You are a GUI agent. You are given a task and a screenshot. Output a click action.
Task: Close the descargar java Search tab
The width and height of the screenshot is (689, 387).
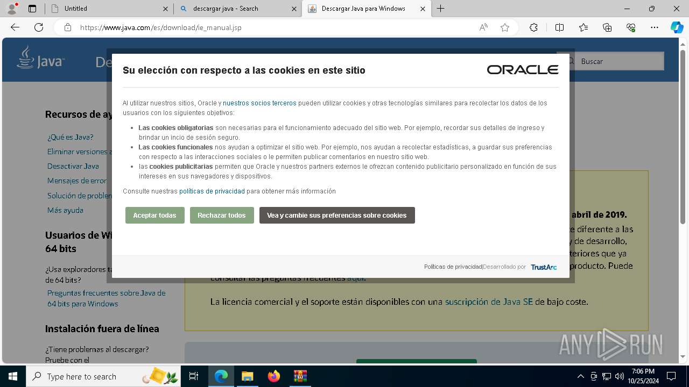click(x=294, y=9)
